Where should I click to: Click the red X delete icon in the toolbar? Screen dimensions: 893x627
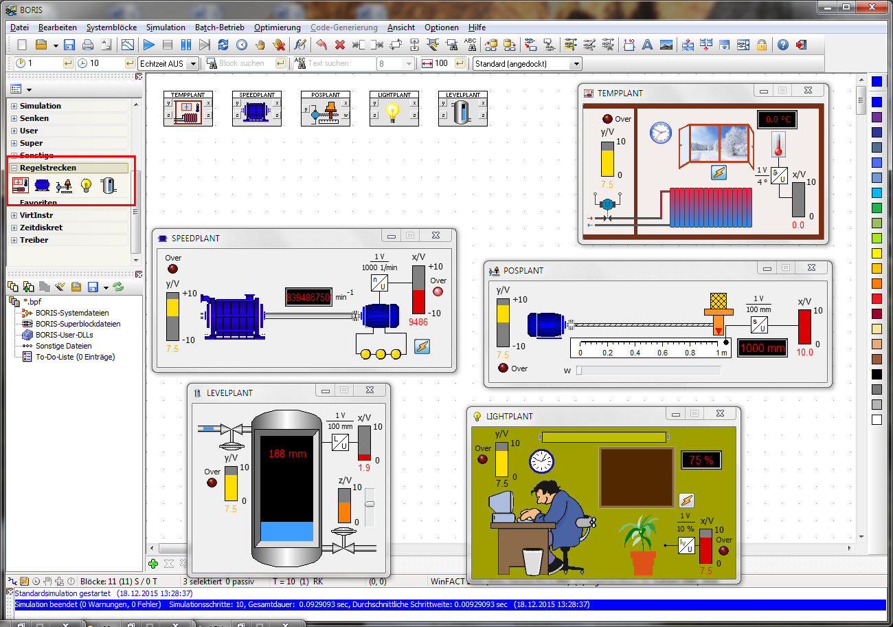tap(339, 45)
